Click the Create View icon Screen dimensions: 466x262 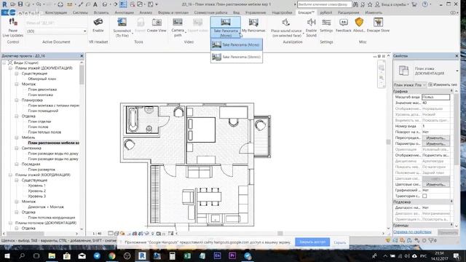pos(157,22)
